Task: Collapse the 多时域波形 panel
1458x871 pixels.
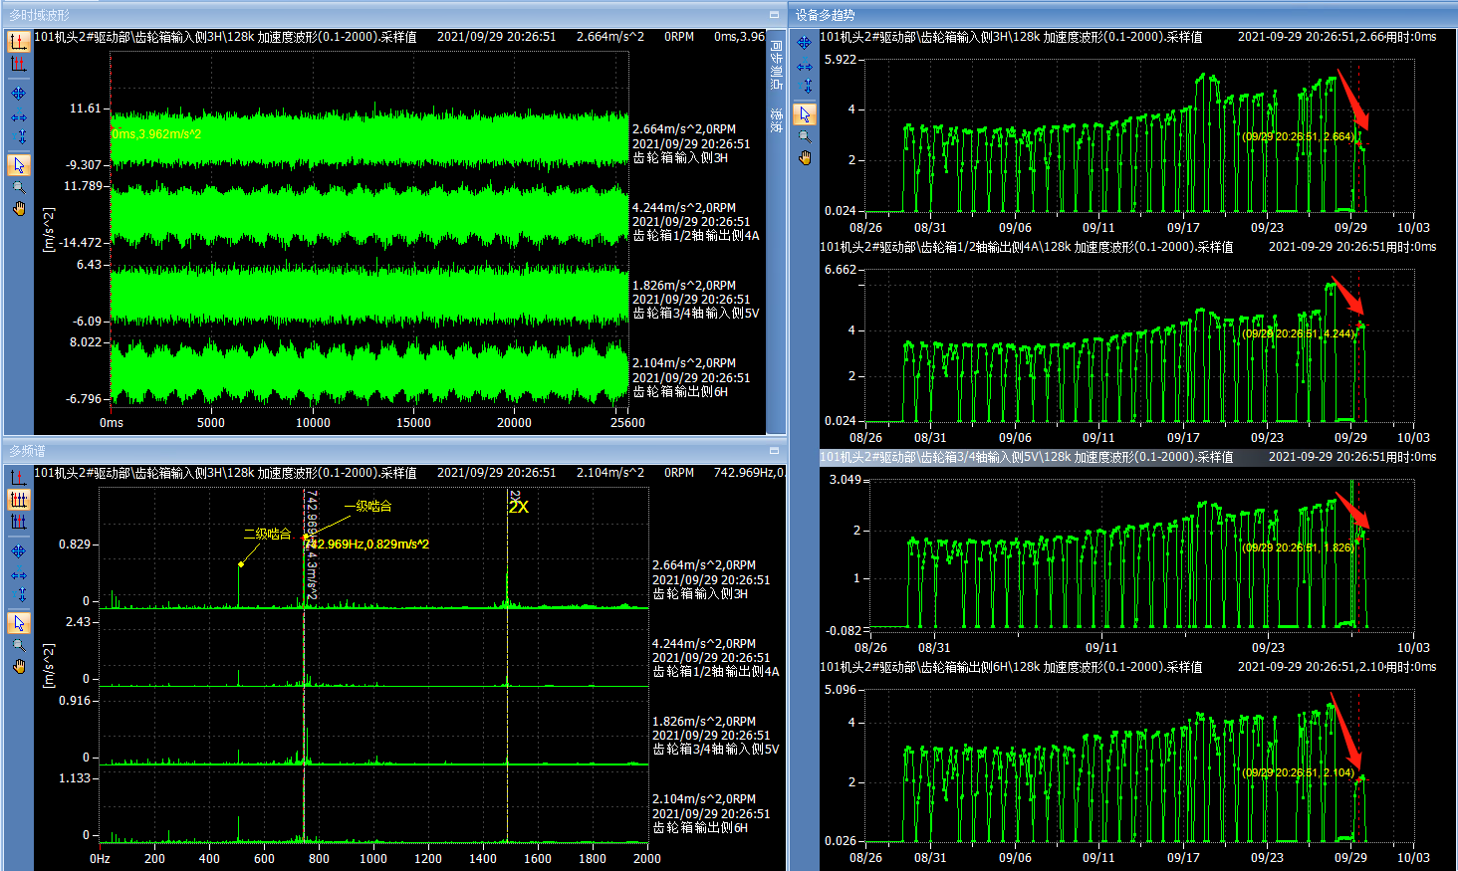Action: [774, 15]
